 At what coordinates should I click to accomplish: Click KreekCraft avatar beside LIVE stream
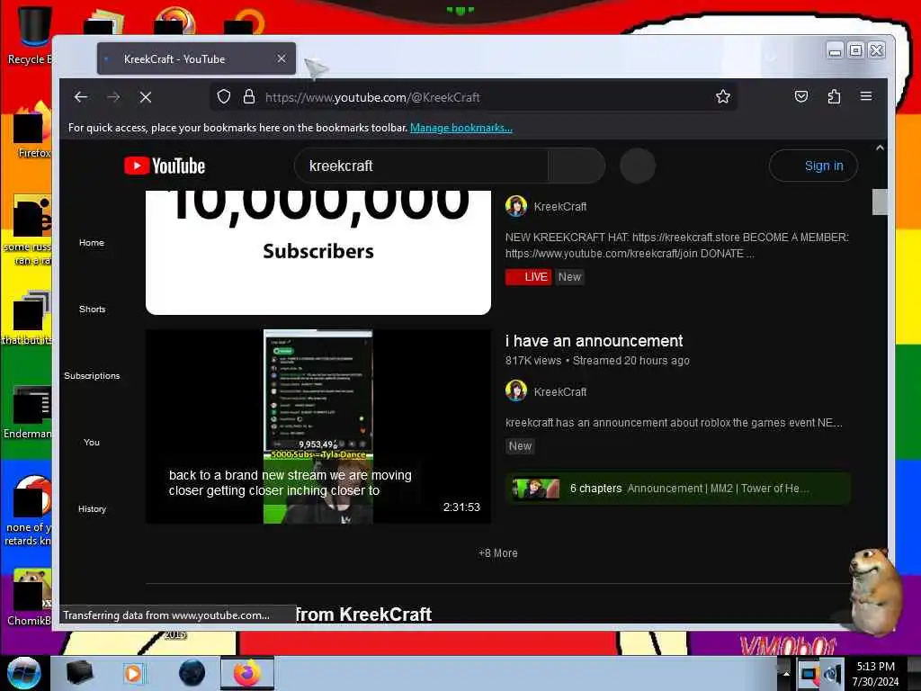pos(516,206)
